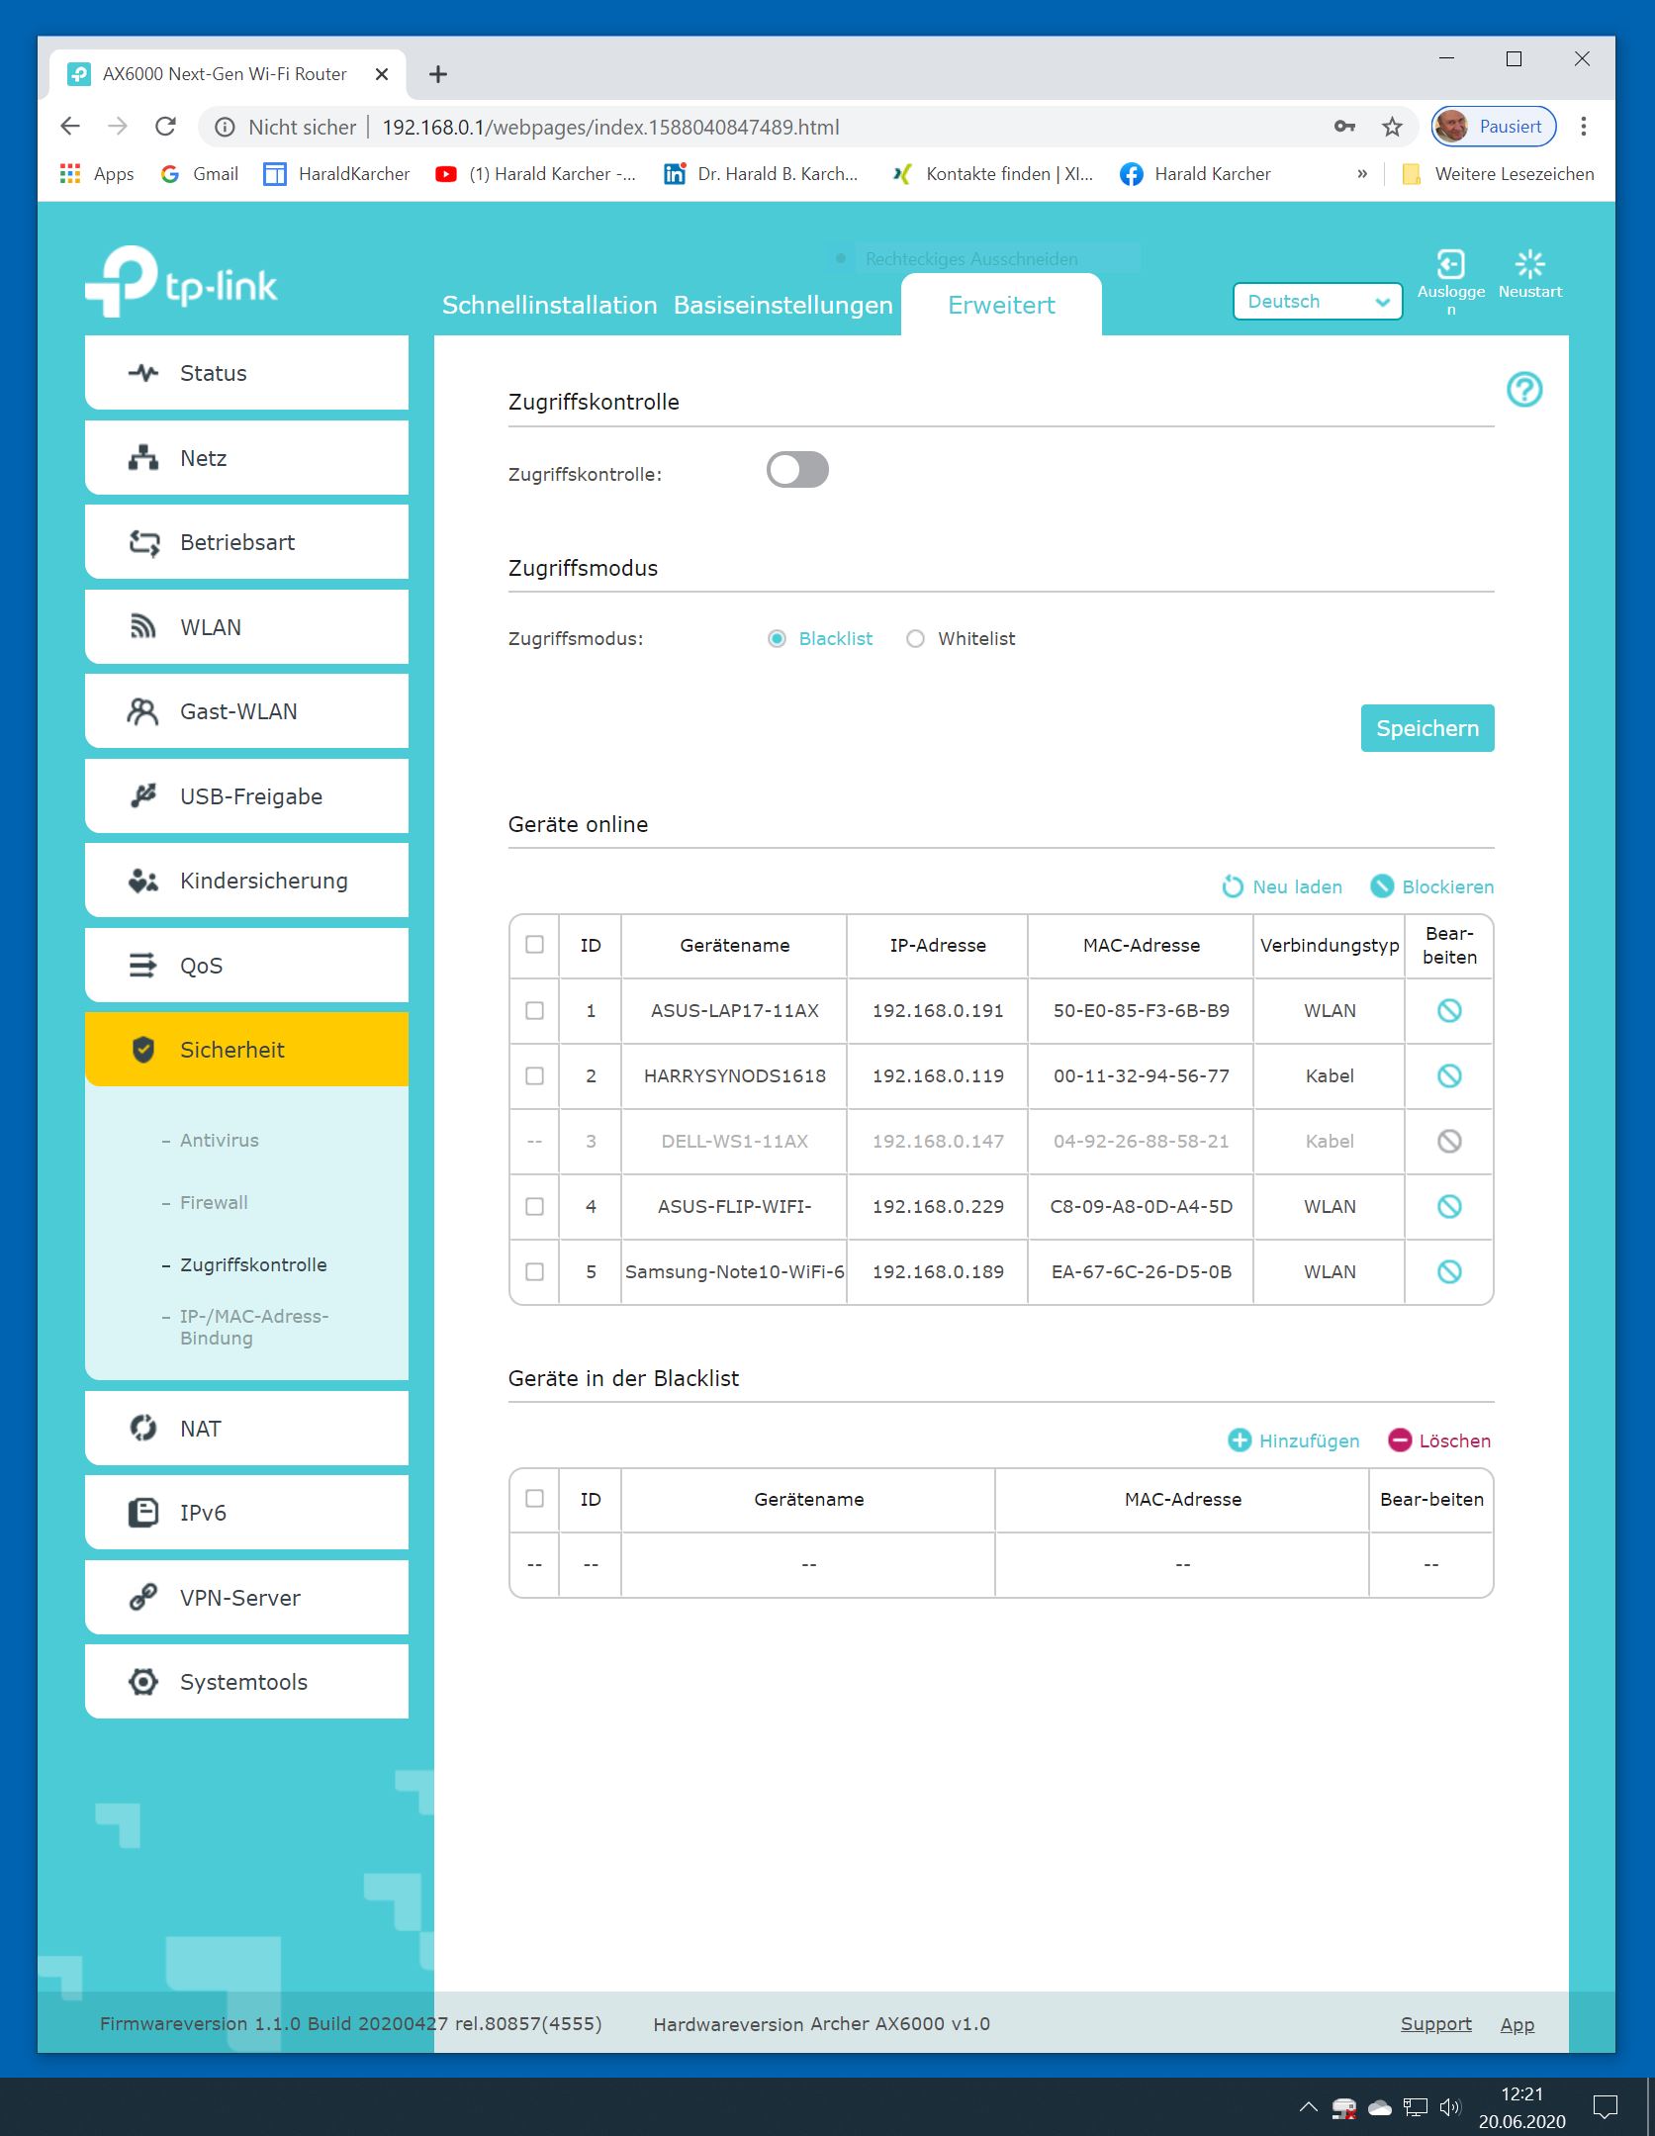Select the Whitelist radio button
The width and height of the screenshot is (1655, 2136).
click(916, 638)
